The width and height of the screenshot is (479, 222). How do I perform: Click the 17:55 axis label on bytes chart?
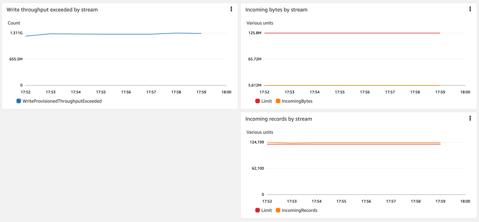340,92
